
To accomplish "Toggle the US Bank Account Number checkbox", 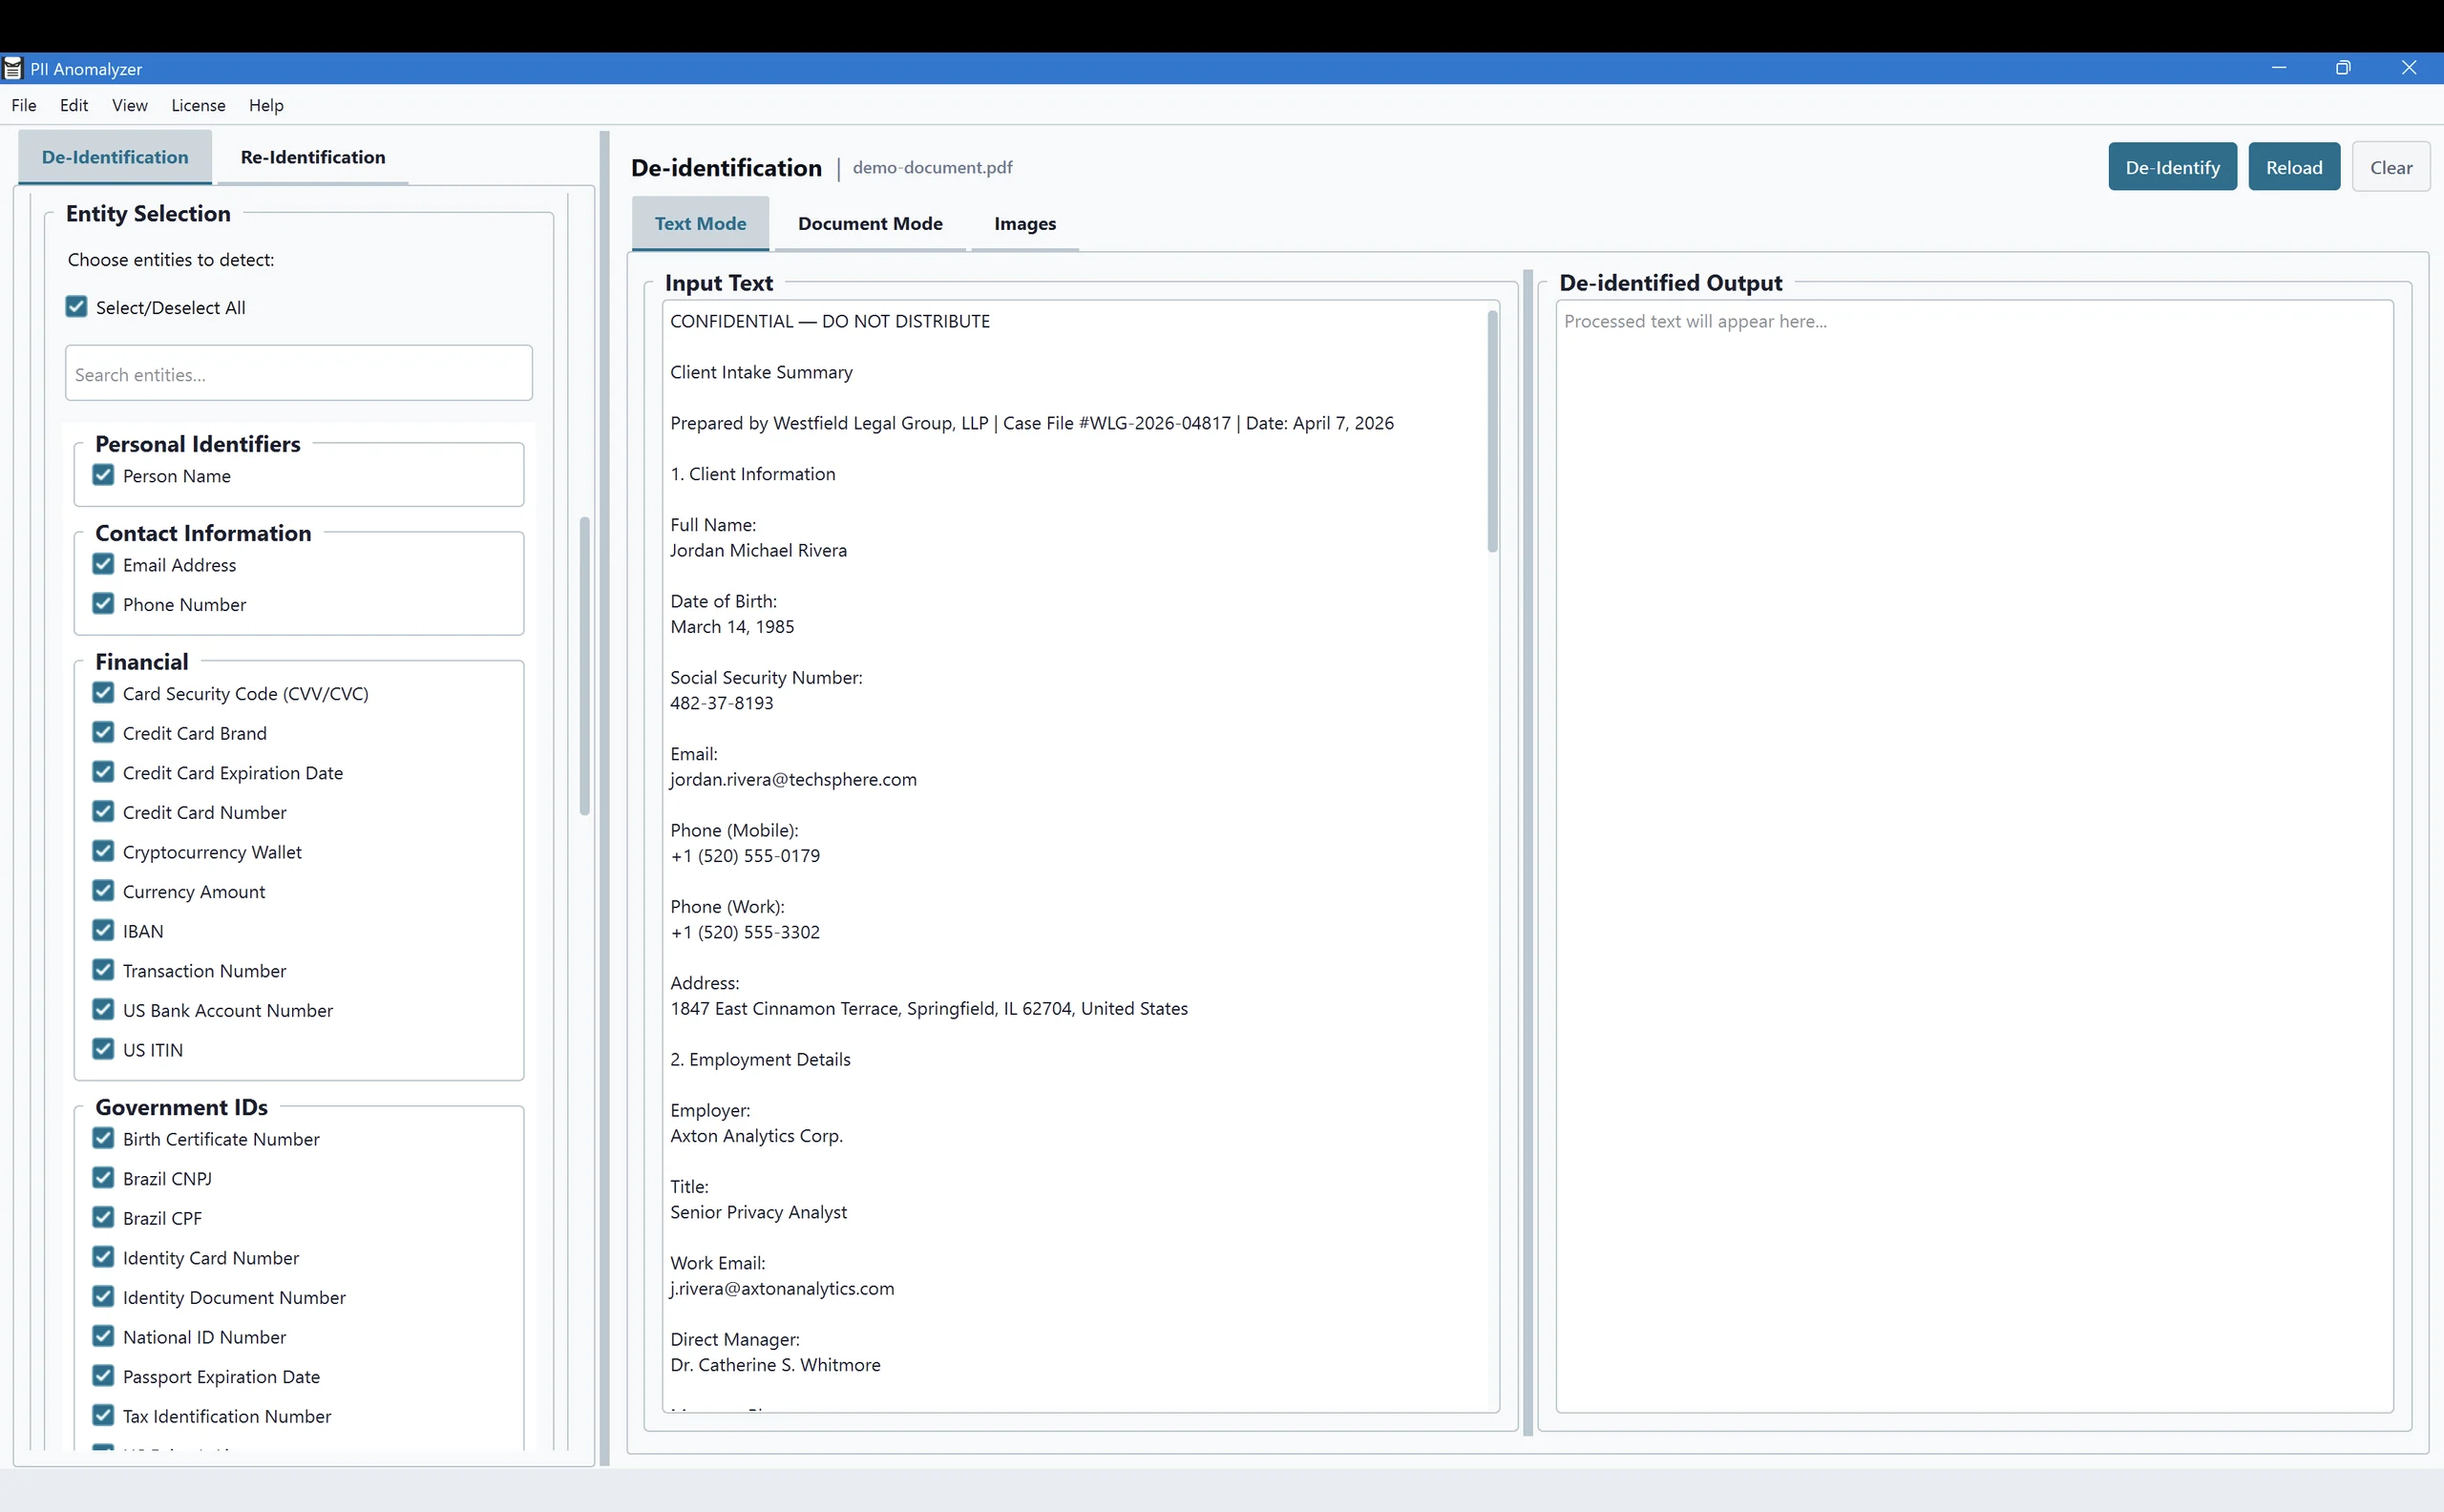I will tap(103, 1009).
